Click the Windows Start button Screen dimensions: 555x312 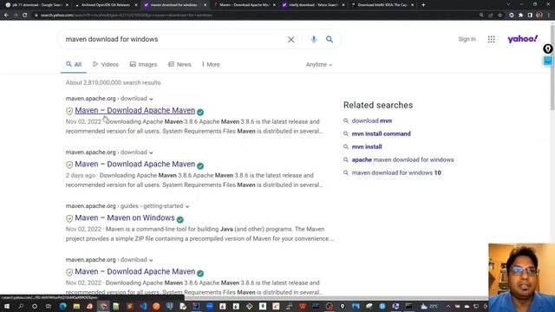pyautogui.click(x=7, y=306)
